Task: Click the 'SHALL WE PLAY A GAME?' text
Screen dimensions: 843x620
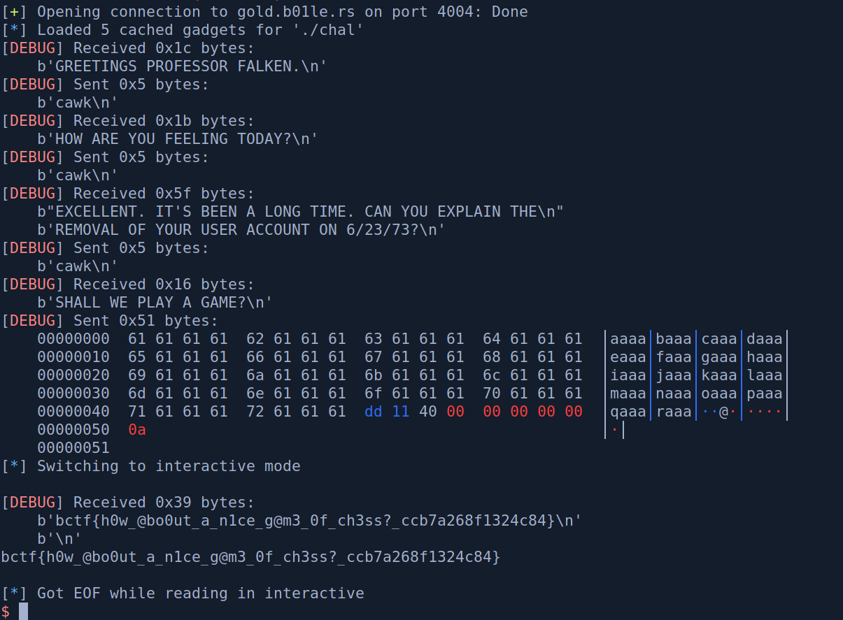Action: pyautogui.click(x=155, y=303)
